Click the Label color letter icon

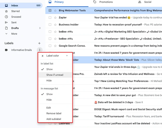(43, 56)
